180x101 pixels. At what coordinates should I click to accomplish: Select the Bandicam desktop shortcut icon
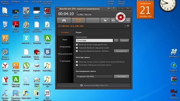coord(37,54)
